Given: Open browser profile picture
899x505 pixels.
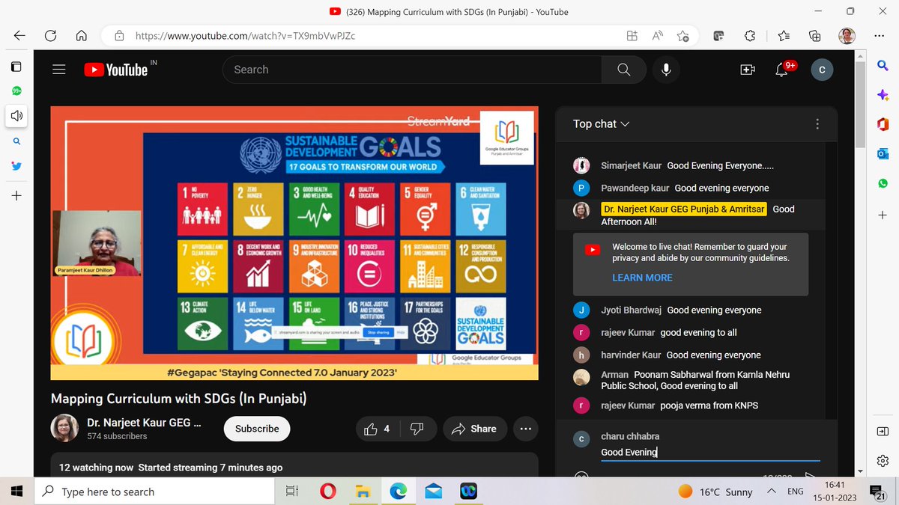Looking at the screenshot, I should tap(847, 36).
